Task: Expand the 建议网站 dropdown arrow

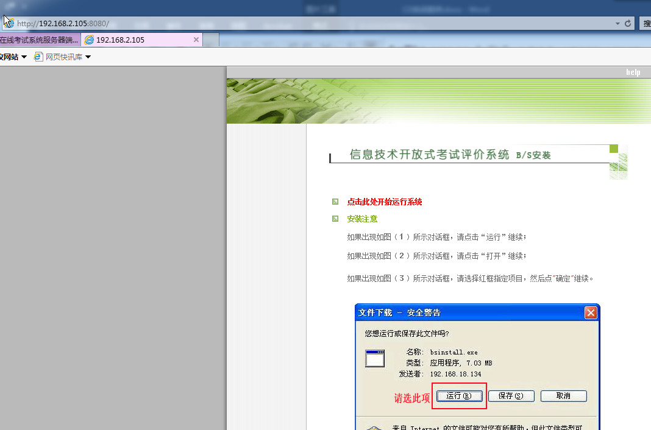Action: (24, 57)
